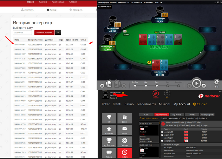
Task: Jump to first hand in replayer
Action: pos(102,85)
